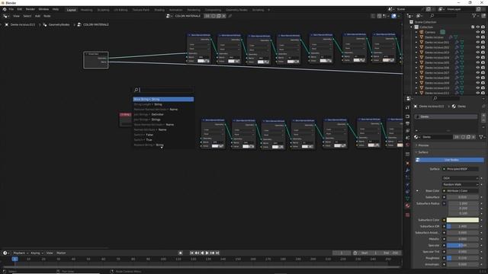Click the Base Color Attribute | Color link
This screenshot has width=488, height=274.
pyautogui.click(x=461, y=191)
